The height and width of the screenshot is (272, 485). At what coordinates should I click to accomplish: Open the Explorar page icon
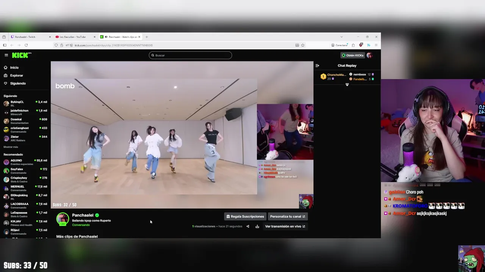[5, 76]
